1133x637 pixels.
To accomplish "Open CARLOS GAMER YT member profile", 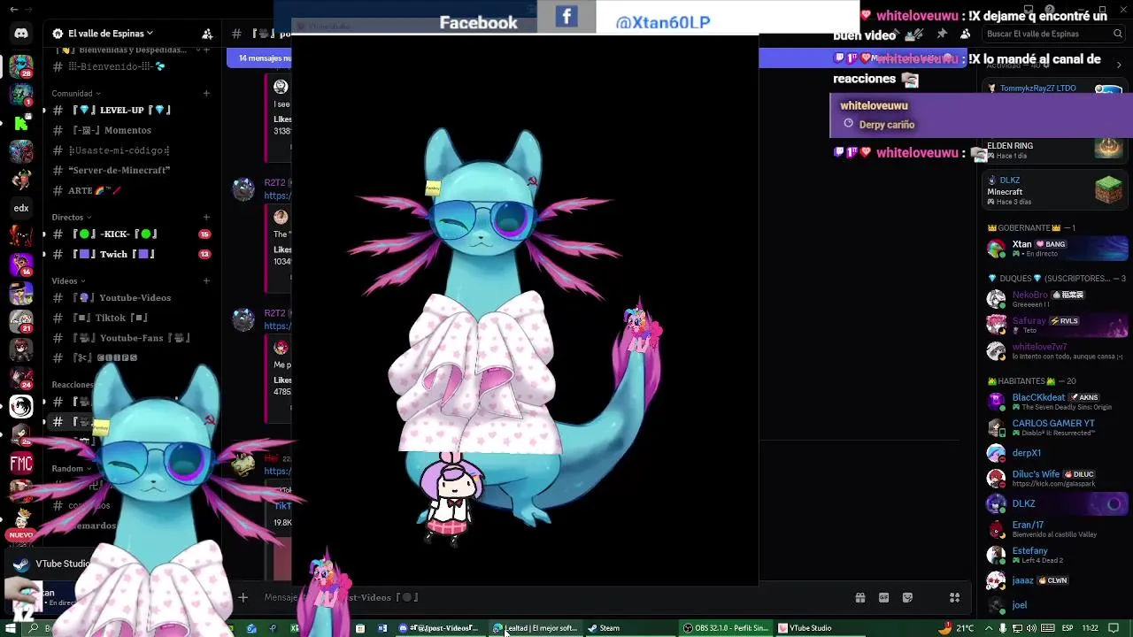I will click(1054, 427).
